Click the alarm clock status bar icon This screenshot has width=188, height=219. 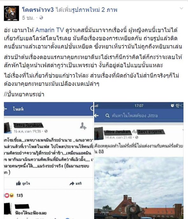click(172, 106)
